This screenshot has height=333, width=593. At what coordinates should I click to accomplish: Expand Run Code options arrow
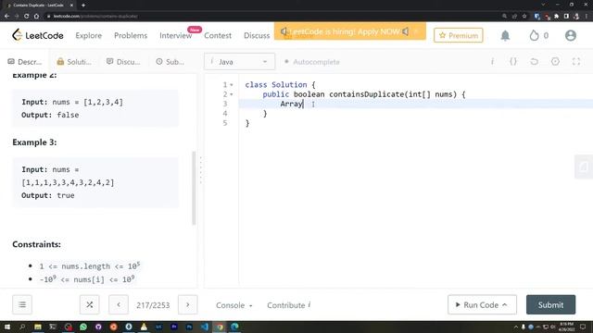pyautogui.click(x=505, y=304)
